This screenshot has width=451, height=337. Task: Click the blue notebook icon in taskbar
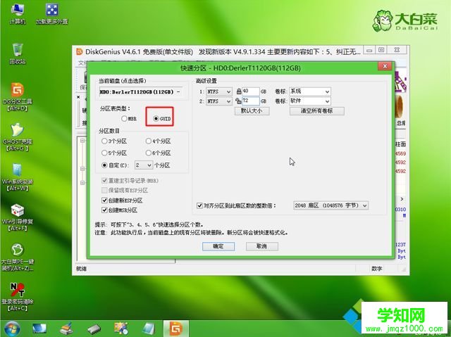point(149,329)
